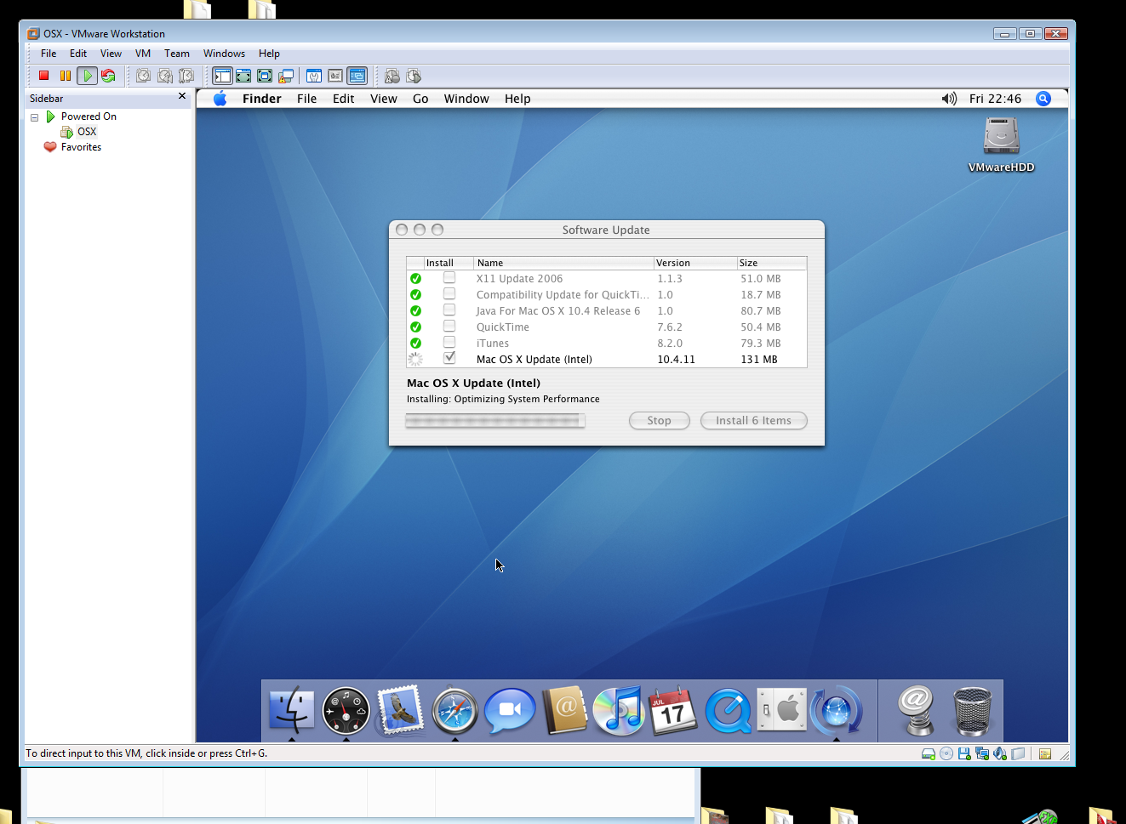The width and height of the screenshot is (1126, 824).
Task: Click the installation progress bar
Action: [494, 421]
